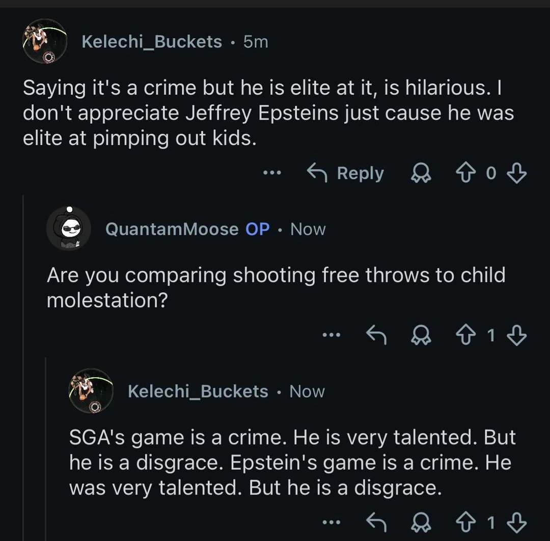Tap QuantamMoose's snoo avatar
The image size is (550, 541).
(69, 229)
